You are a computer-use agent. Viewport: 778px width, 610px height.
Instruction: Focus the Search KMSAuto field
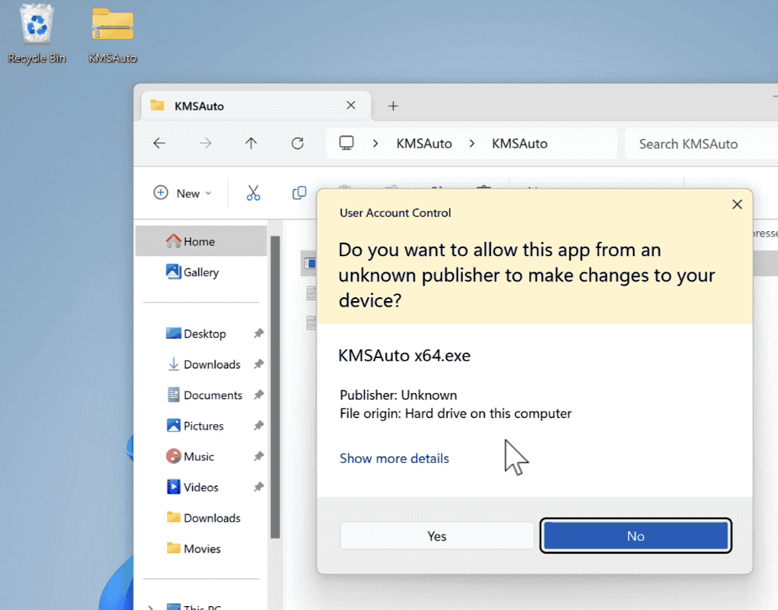701,144
